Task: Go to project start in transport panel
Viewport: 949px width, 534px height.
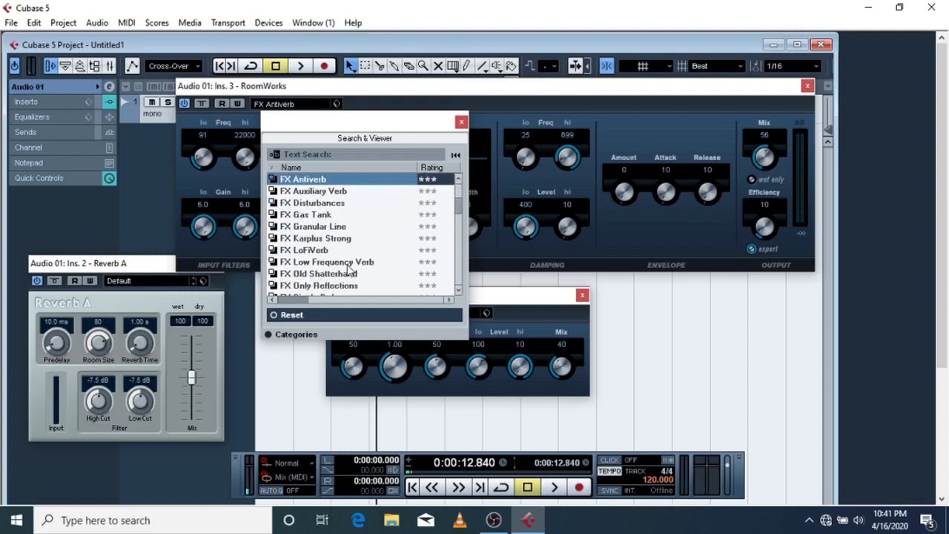Action: (412, 487)
